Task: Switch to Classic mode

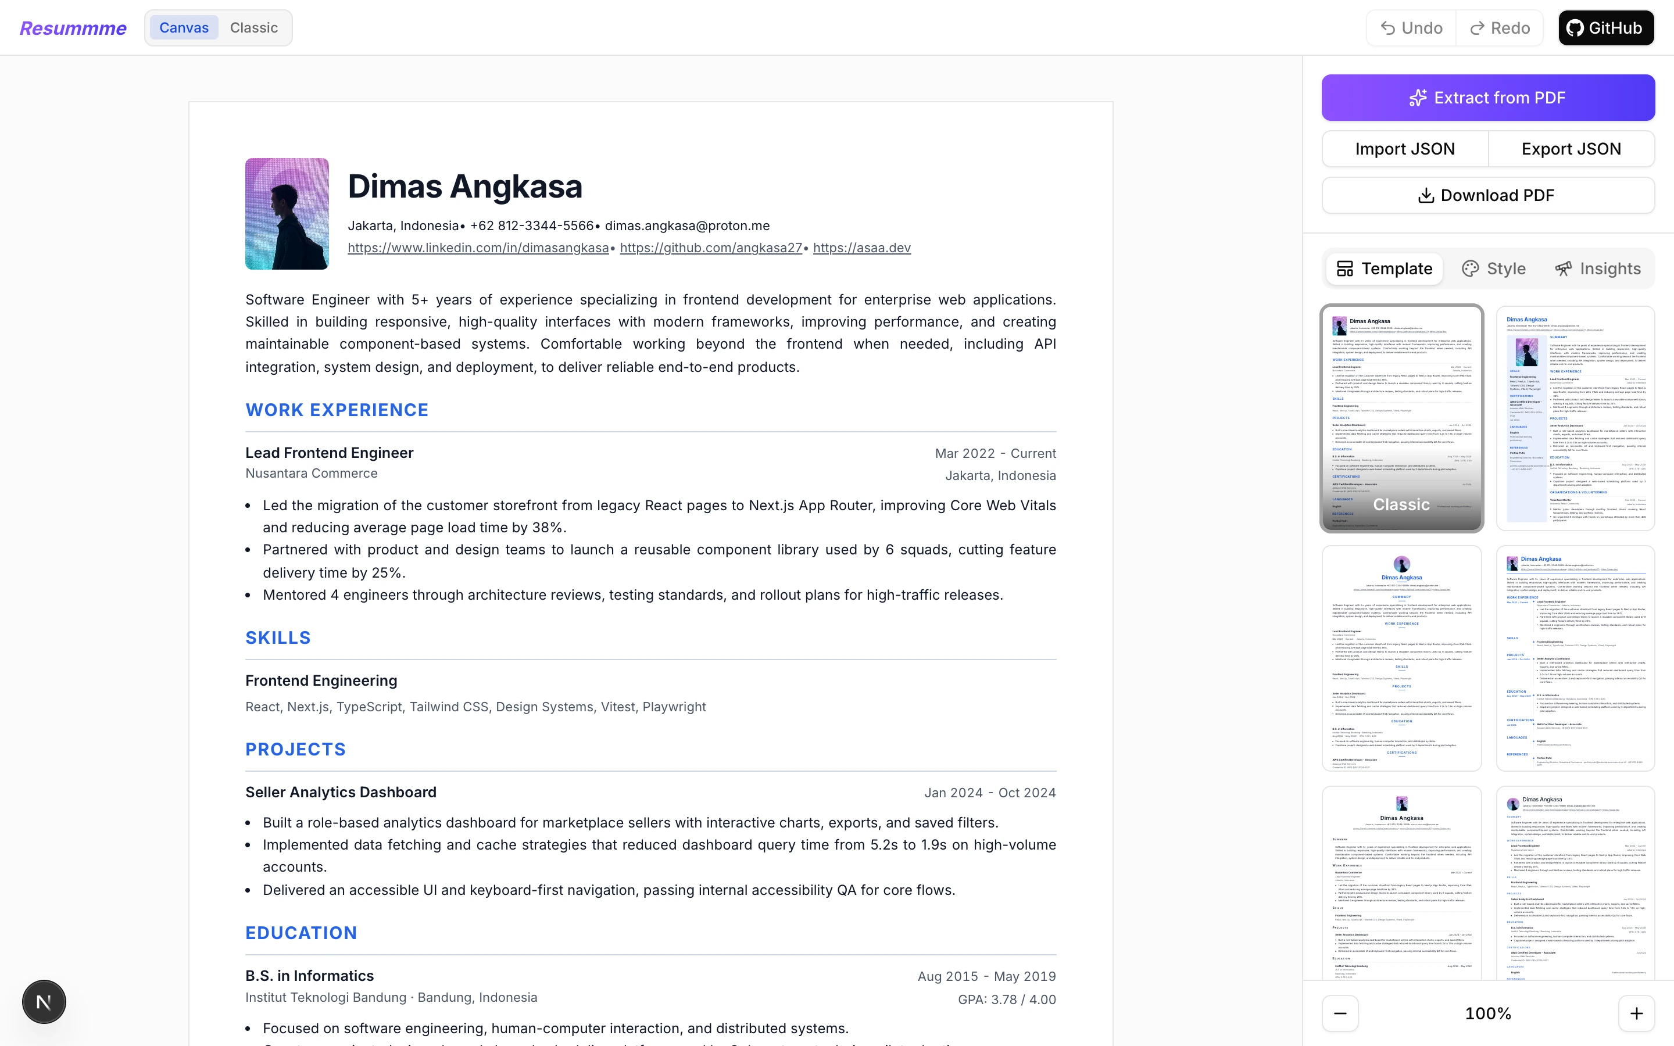Action: tap(254, 28)
